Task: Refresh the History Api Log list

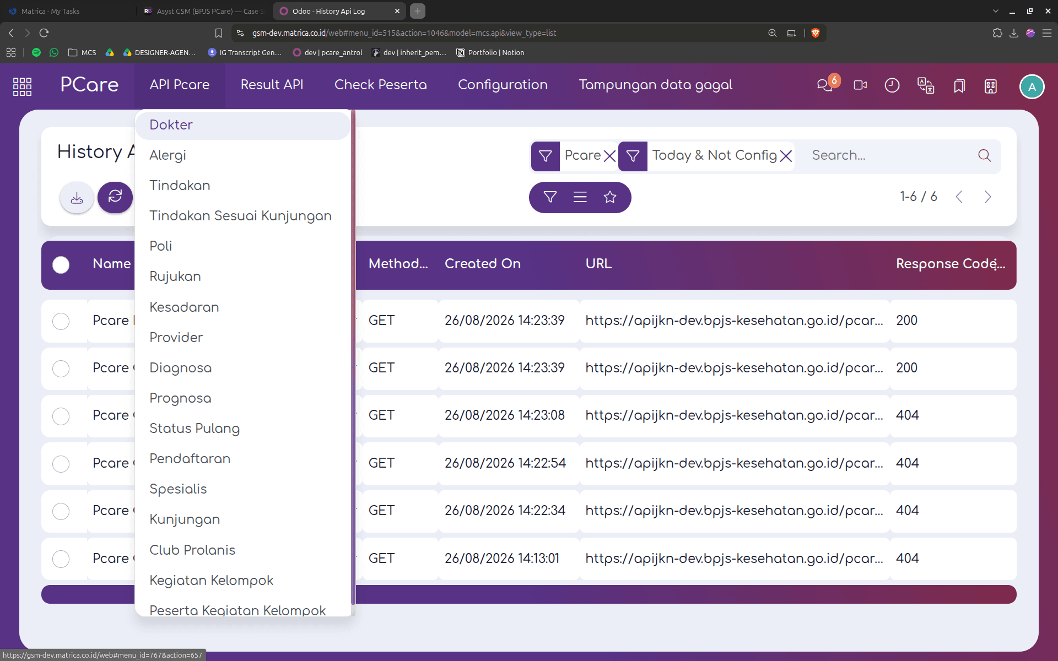Action: pos(115,197)
